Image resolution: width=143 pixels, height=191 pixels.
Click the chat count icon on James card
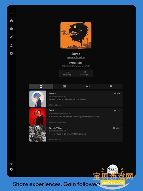[x=115, y=93]
